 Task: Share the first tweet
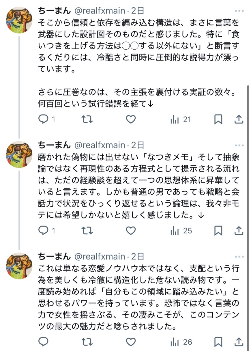pyautogui.click(x=239, y=119)
